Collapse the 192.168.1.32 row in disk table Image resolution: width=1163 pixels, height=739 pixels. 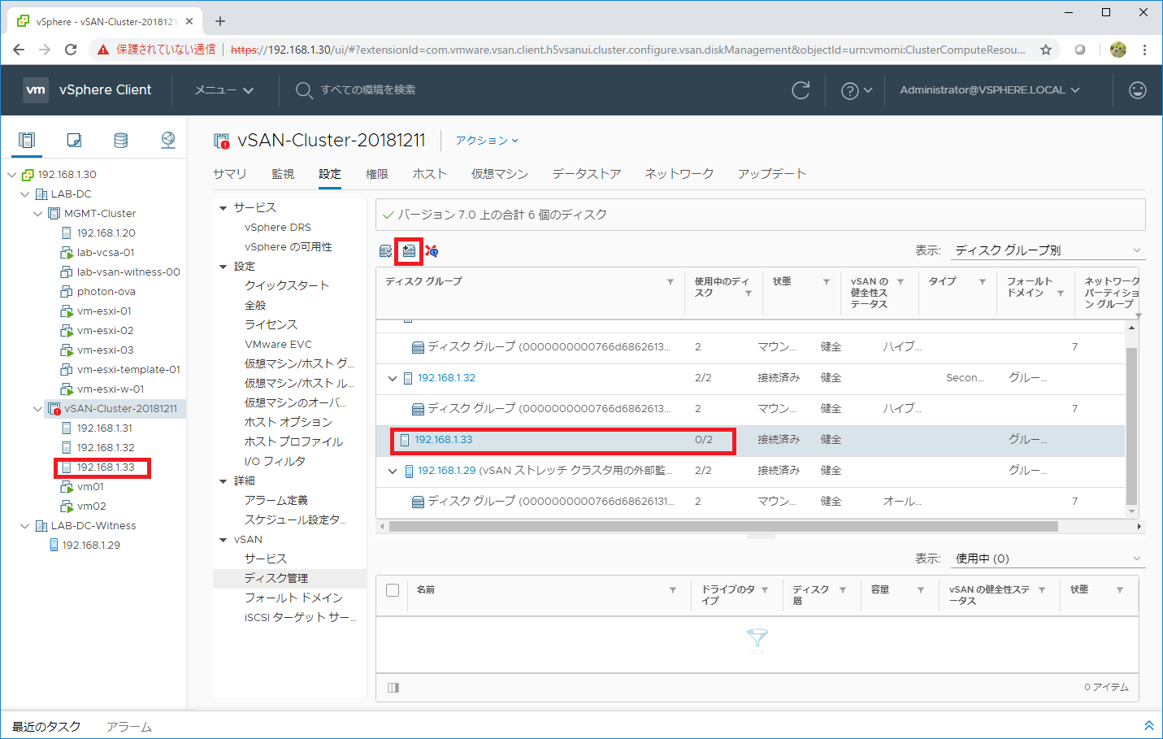[x=393, y=378]
